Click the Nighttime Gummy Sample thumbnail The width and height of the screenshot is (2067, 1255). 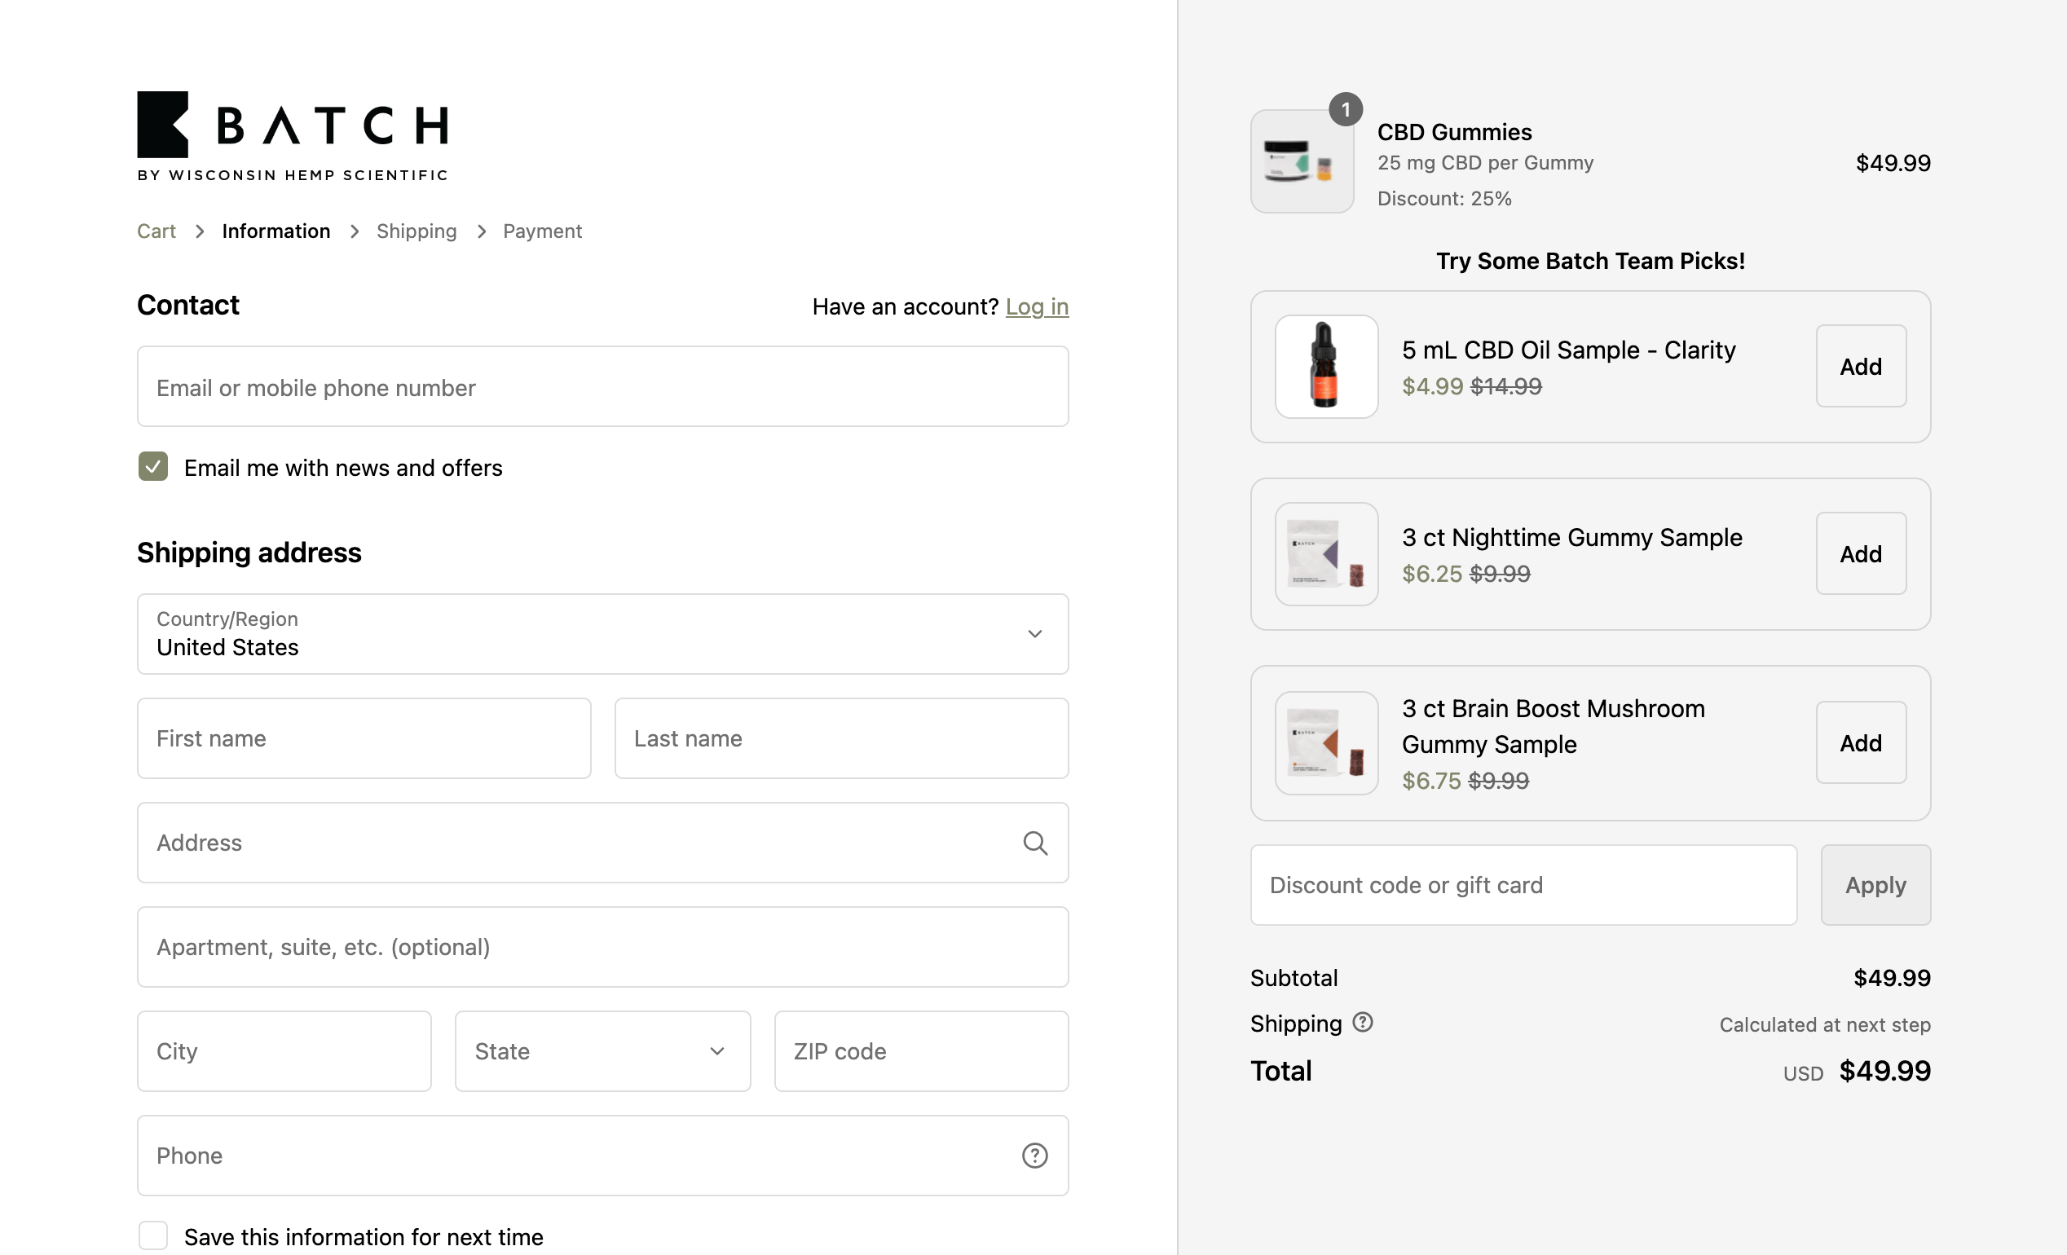click(1326, 553)
